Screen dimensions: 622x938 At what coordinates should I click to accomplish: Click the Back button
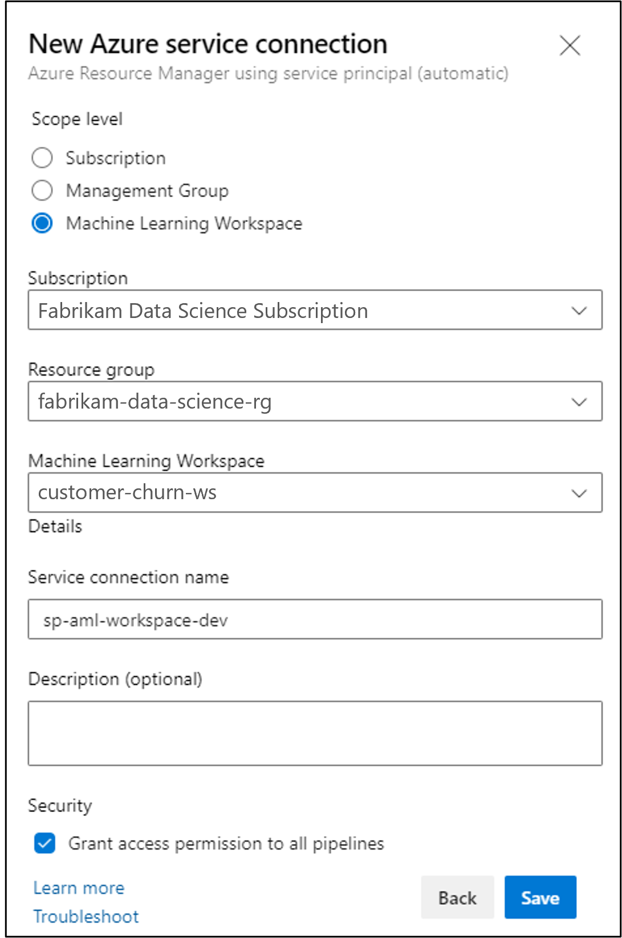pyautogui.click(x=457, y=897)
